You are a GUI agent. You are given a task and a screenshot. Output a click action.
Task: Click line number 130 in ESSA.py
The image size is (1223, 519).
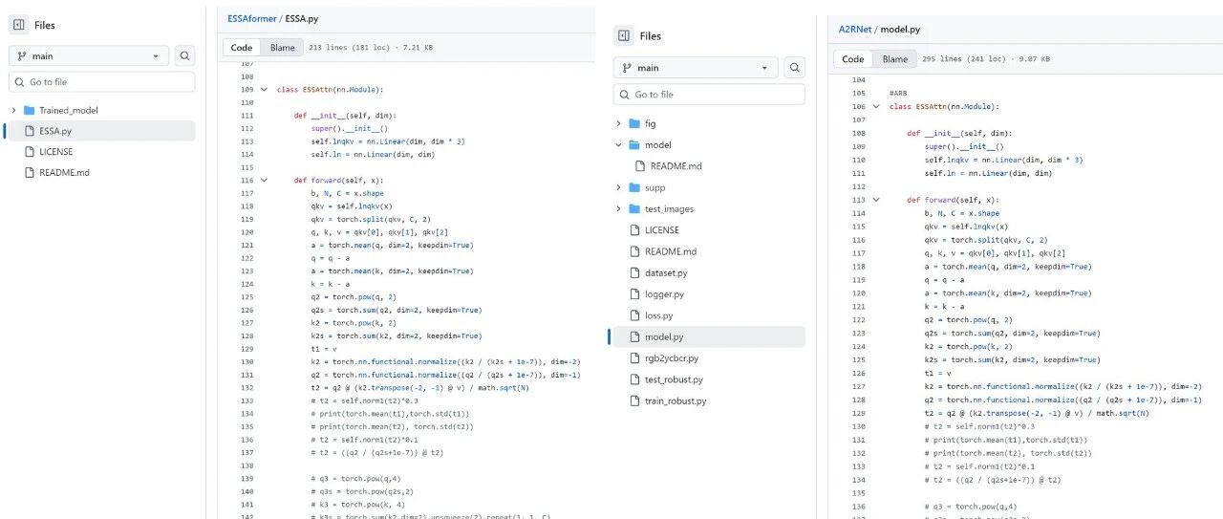[x=247, y=362]
